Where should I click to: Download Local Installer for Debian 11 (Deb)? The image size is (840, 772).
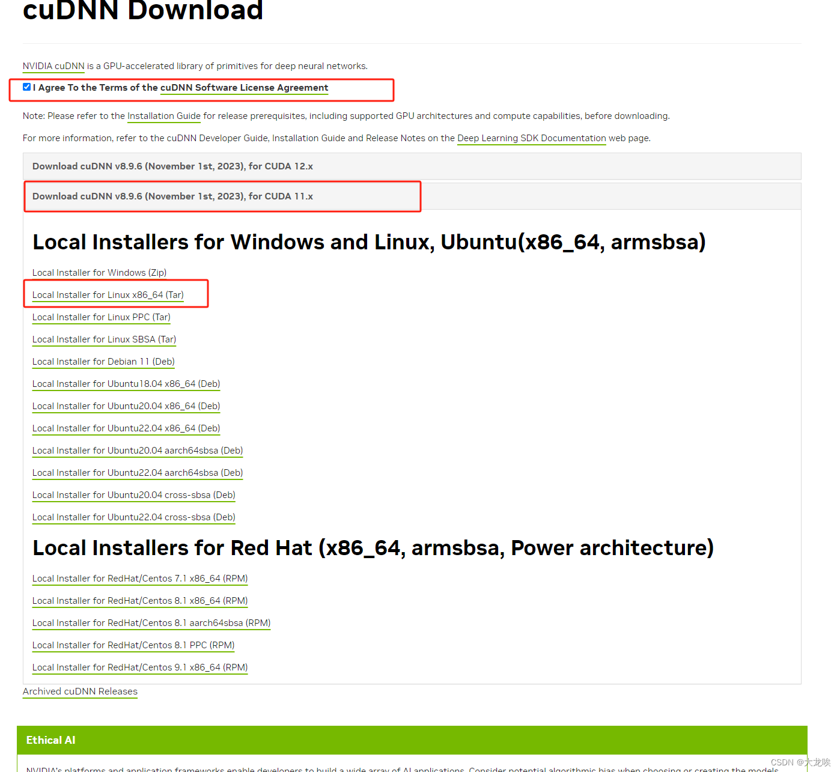point(104,362)
